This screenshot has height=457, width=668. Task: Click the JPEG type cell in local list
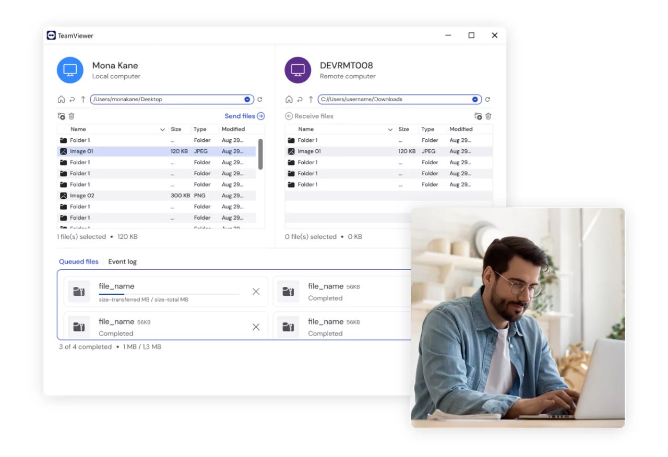201,151
